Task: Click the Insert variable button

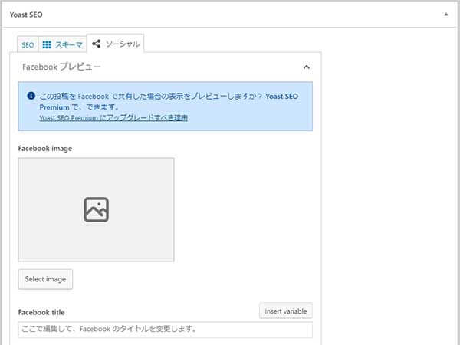Action: coord(285,311)
